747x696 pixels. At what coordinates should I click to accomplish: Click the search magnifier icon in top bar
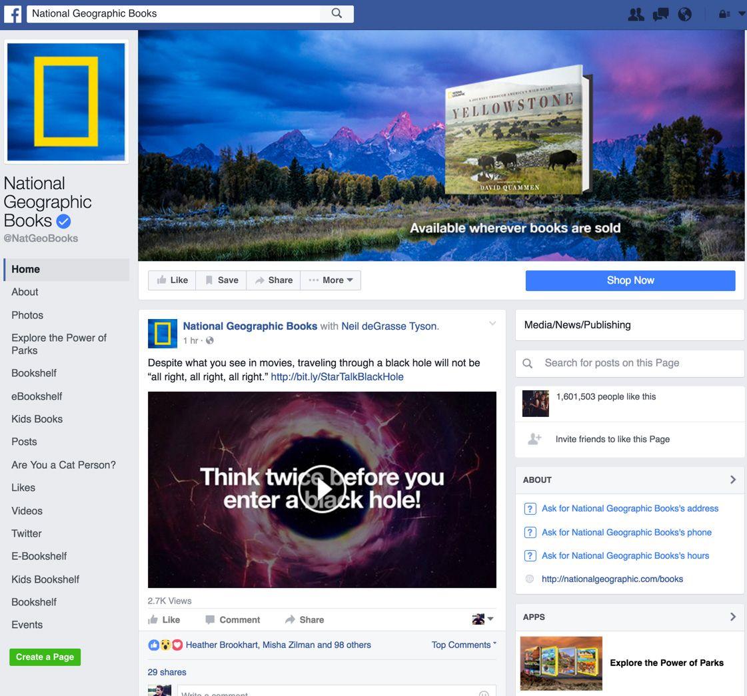[x=337, y=13]
